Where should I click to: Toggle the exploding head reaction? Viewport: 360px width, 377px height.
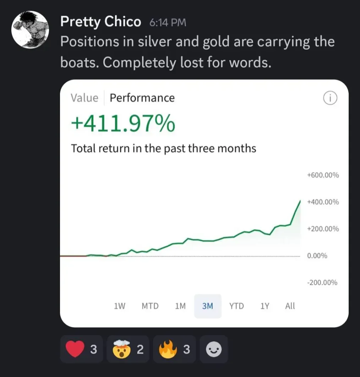(x=128, y=349)
